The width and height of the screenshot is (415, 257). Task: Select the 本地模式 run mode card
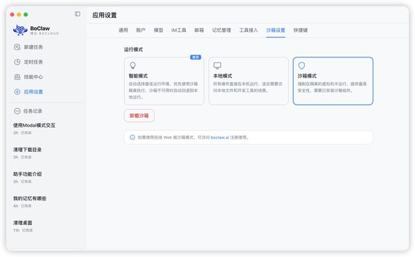pos(249,81)
